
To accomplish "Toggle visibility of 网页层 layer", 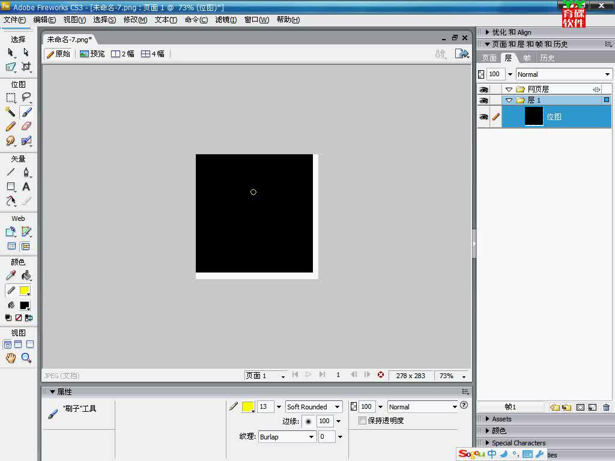I will point(483,90).
